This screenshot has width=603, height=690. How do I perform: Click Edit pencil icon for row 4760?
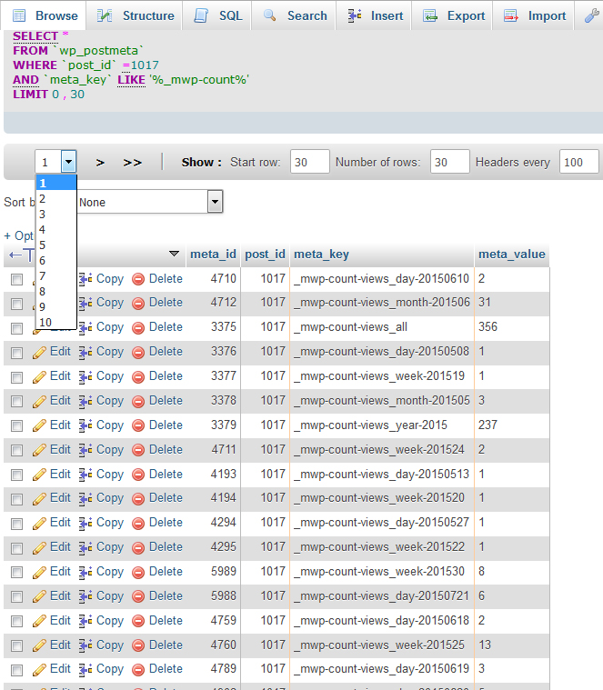click(x=39, y=645)
